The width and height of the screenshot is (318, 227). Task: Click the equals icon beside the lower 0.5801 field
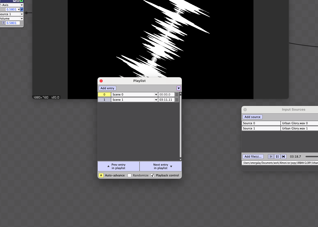click(3, 23)
